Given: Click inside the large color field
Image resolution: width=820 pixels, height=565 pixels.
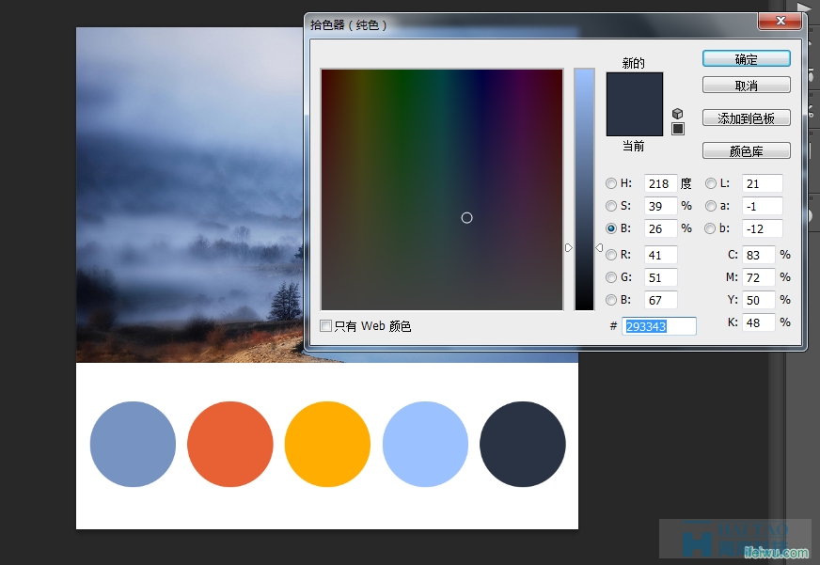Looking at the screenshot, I should (442, 190).
